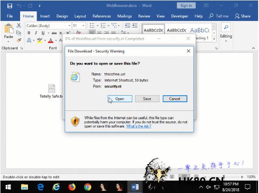Open the font color dropdown arrow
The width and height of the screenshot is (259, 193).
pyautogui.click(x=56, y=40)
